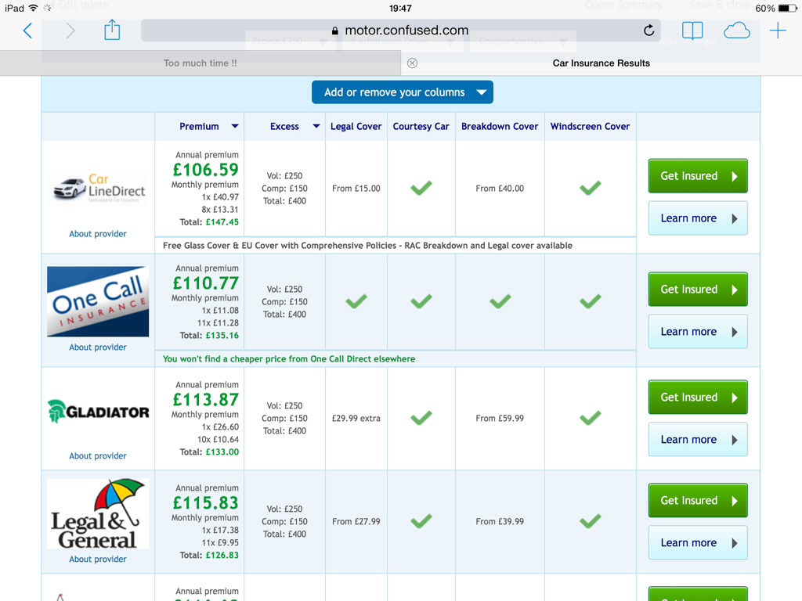The width and height of the screenshot is (802, 601).
Task: Add a new tab with the plus icon
Action: [x=778, y=31]
